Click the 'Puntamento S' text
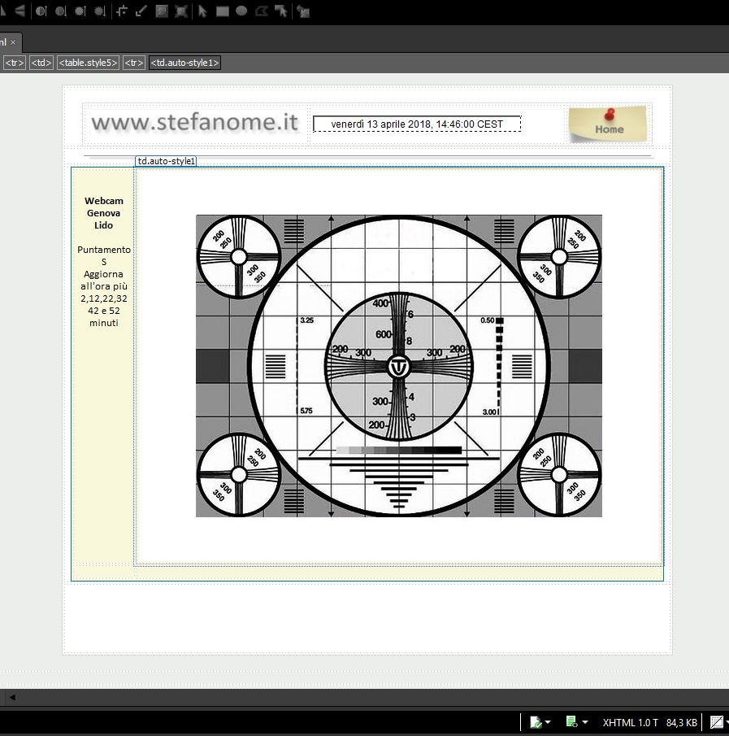 tap(104, 256)
